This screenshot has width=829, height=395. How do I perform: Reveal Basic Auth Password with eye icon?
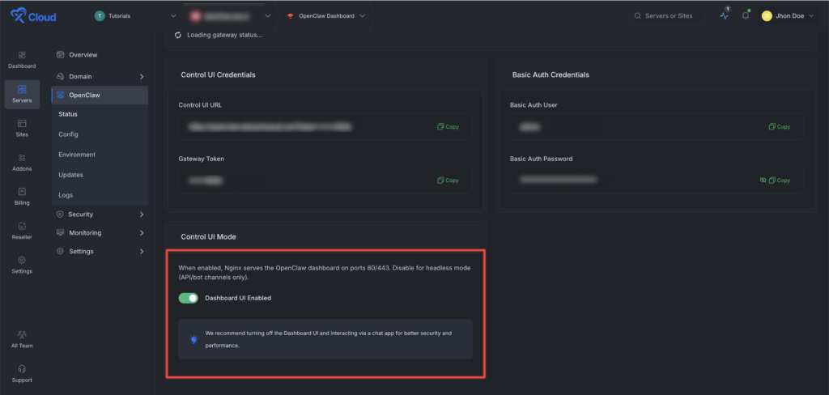pos(763,180)
